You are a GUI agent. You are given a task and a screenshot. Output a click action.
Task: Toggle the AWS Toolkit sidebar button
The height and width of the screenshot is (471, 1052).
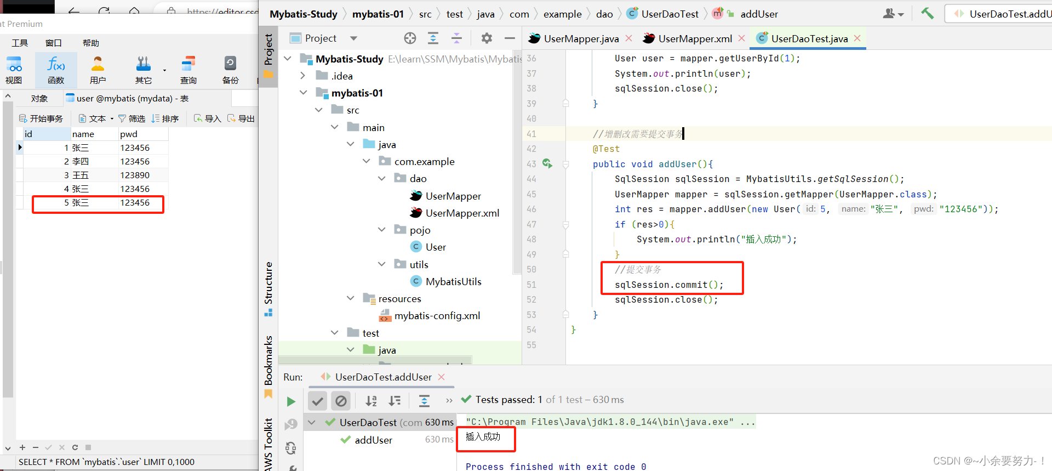268,444
